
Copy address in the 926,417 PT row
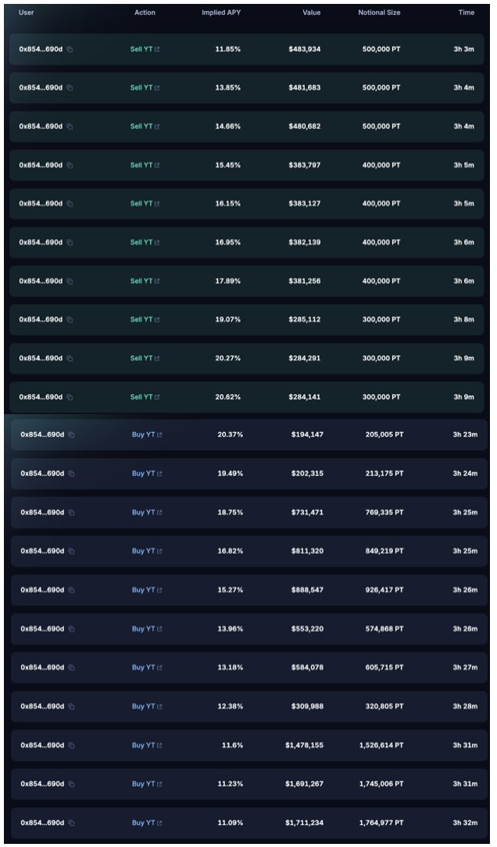[x=71, y=590]
